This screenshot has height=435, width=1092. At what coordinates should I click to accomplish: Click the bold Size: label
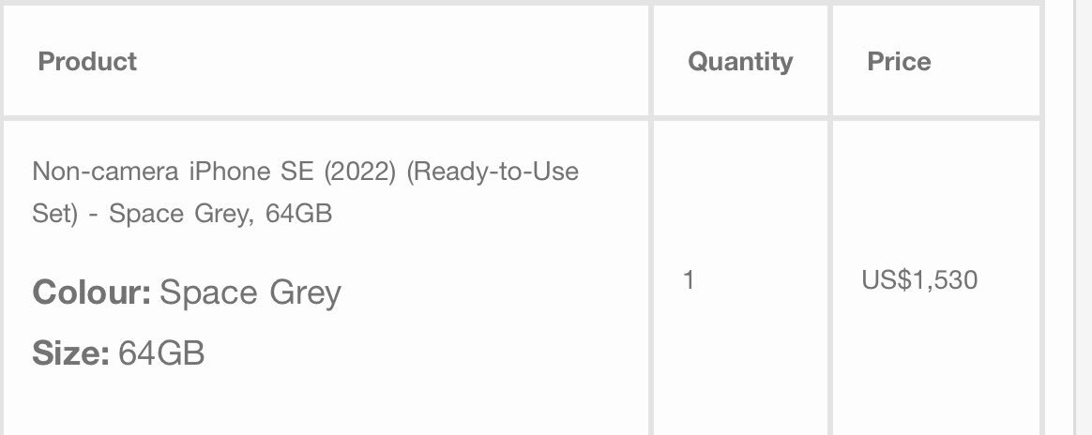pyautogui.click(x=70, y=353)
